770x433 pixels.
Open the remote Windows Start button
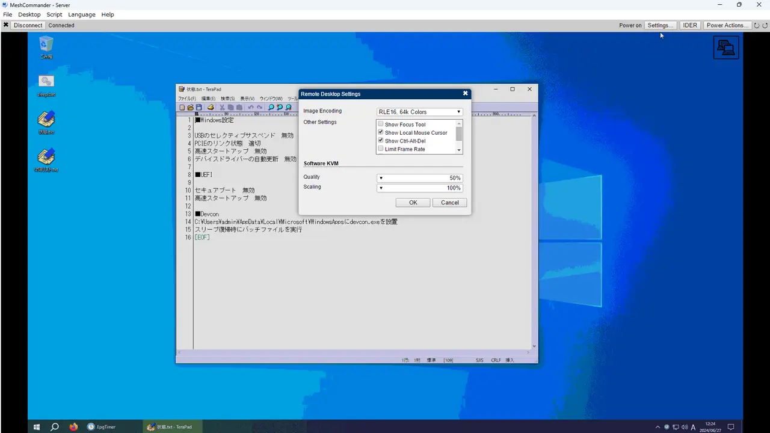tap(37, 427)
